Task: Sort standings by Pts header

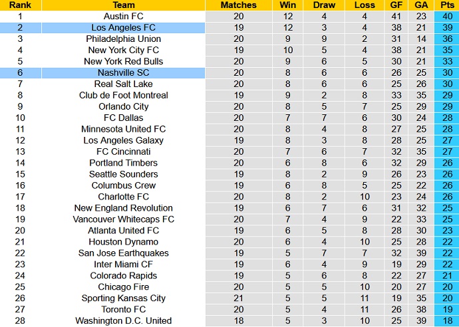Action: coord(446,5)
